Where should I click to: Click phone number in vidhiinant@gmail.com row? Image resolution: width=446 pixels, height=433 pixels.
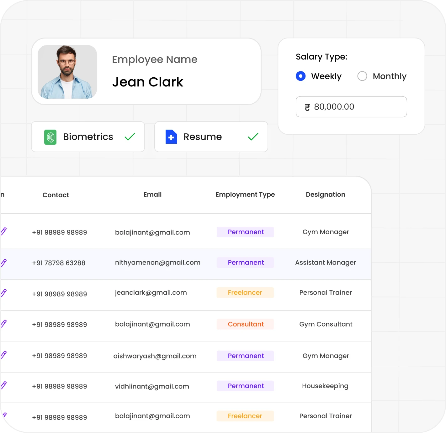click(x=59, y=386)
